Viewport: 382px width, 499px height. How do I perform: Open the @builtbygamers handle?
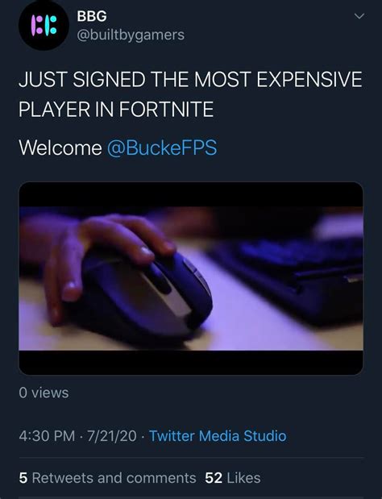[x=131, y=35]
